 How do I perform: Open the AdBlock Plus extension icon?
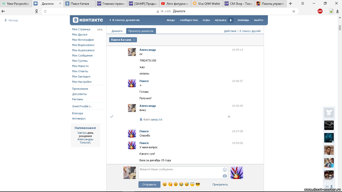(x=320, y=11)
